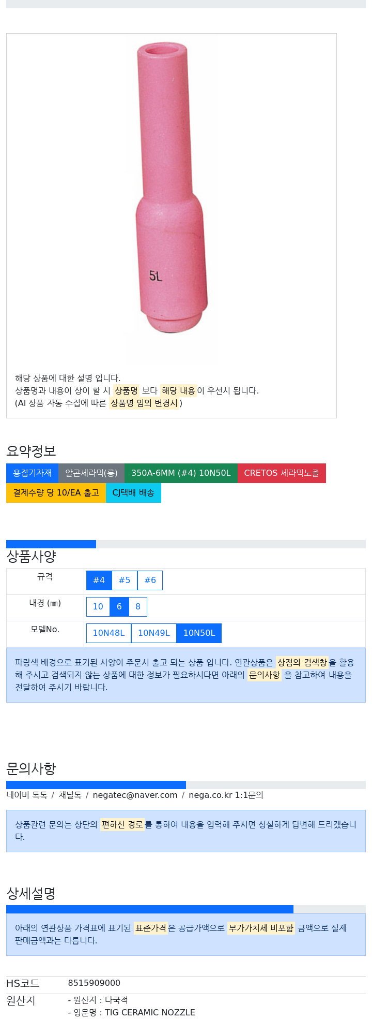Screen dimensions: 372x1019
Task: Pick model 10N50L
Action: pyautogui.click(x=199, y=633)
